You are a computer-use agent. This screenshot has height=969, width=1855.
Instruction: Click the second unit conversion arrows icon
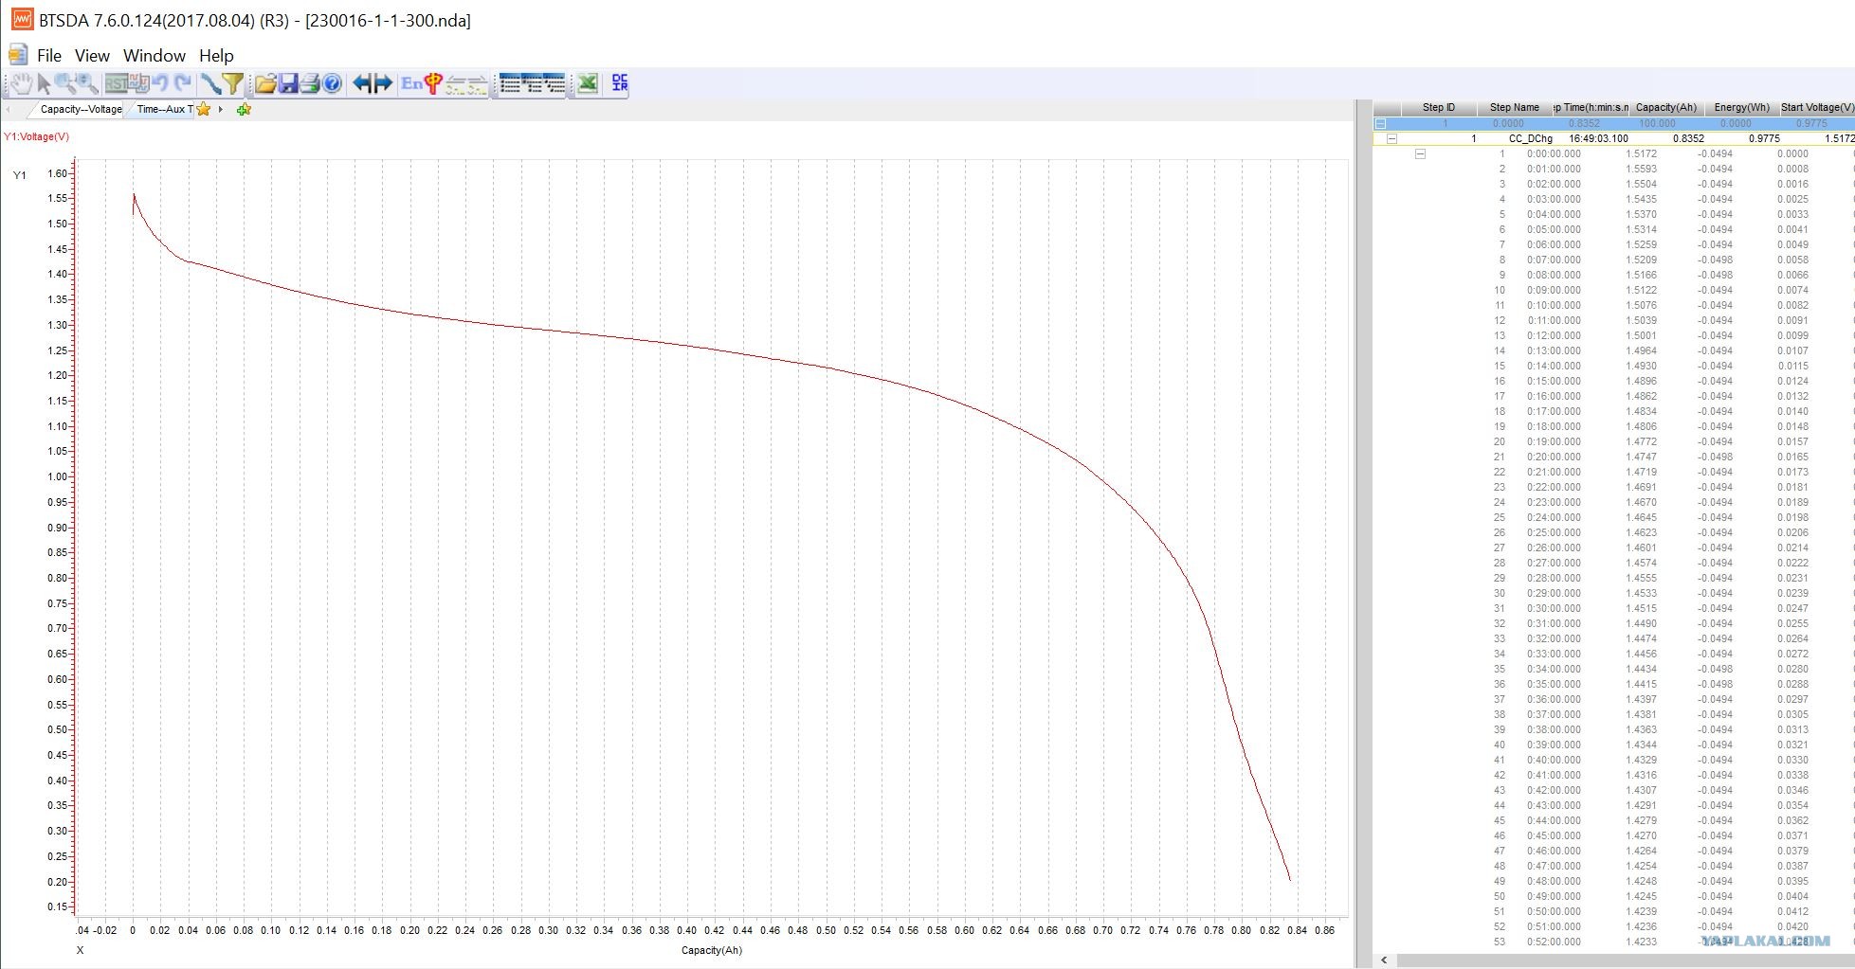[477, 84]
